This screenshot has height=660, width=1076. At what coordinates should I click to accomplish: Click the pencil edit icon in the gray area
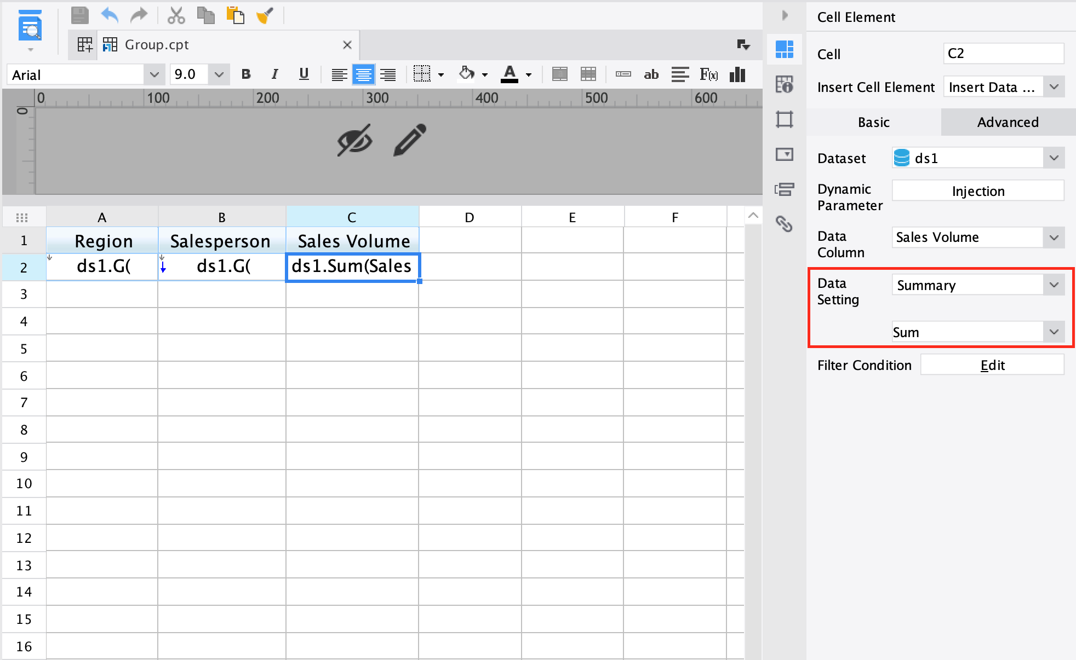click(x=410, y=140)
